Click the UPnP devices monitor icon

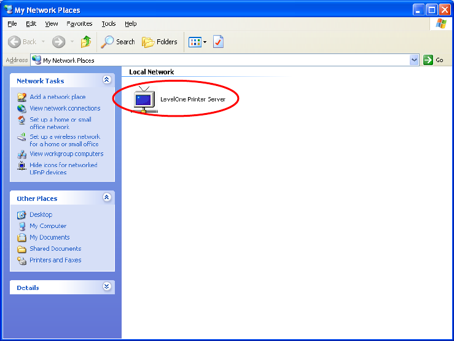[22, 165]
